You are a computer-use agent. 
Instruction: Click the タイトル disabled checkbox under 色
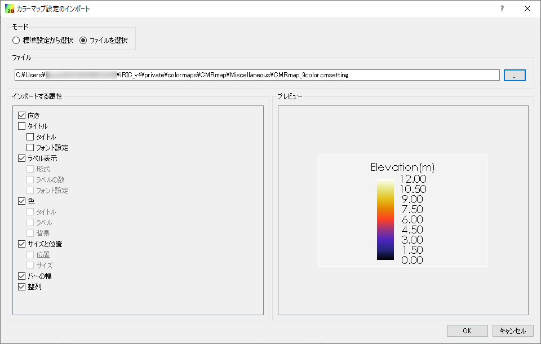(30, 211)
